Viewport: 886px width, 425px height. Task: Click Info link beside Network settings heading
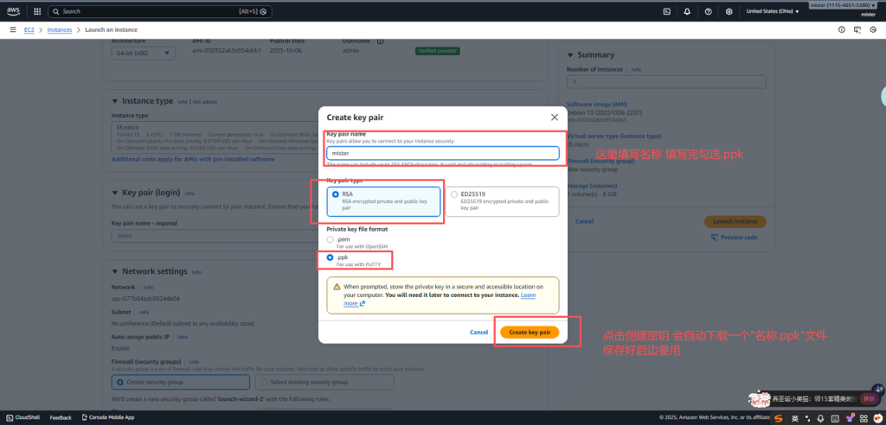pos(196,272)
